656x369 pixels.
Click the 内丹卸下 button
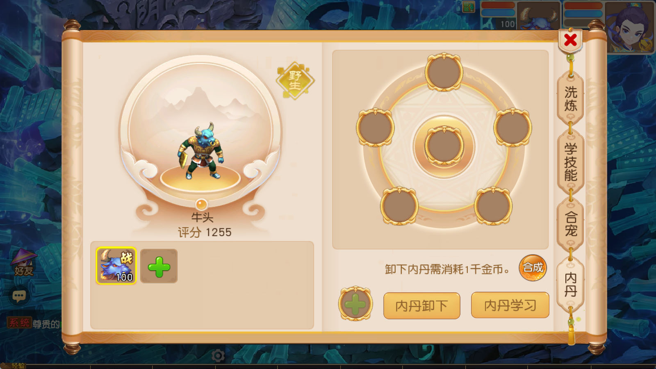(x=421, y=305)
